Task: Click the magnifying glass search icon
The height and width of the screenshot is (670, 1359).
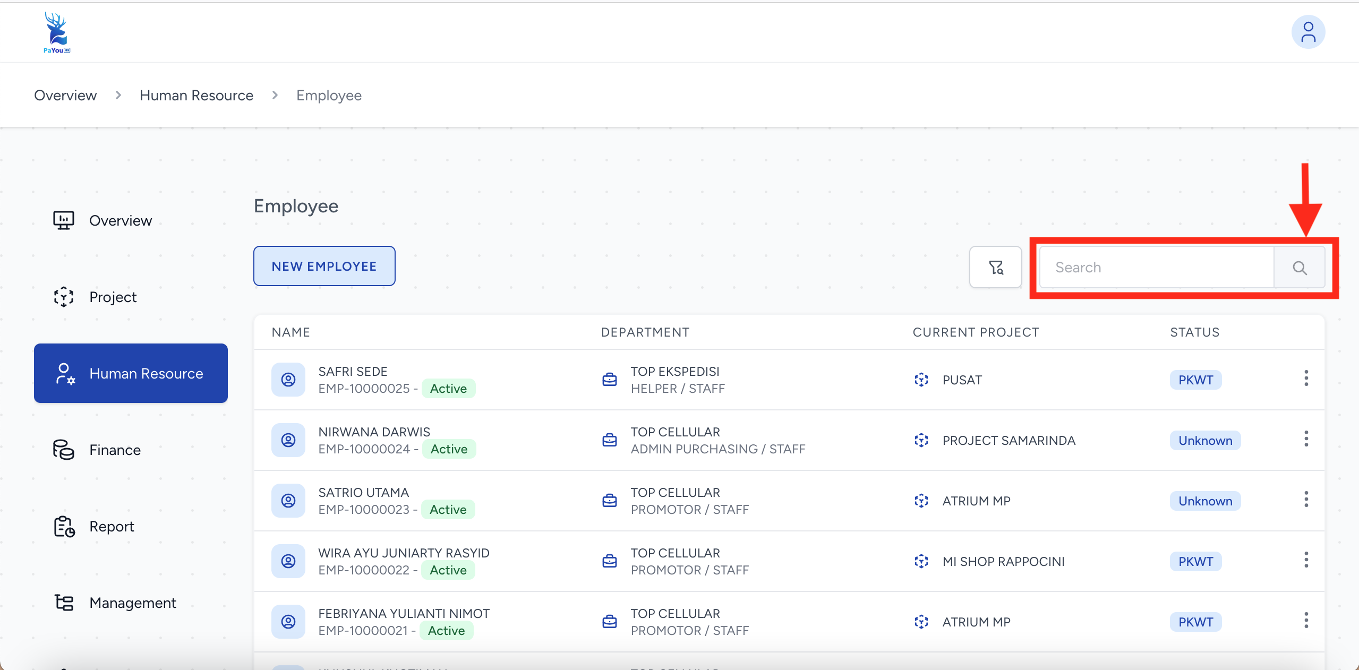Action: (1299, 268)
